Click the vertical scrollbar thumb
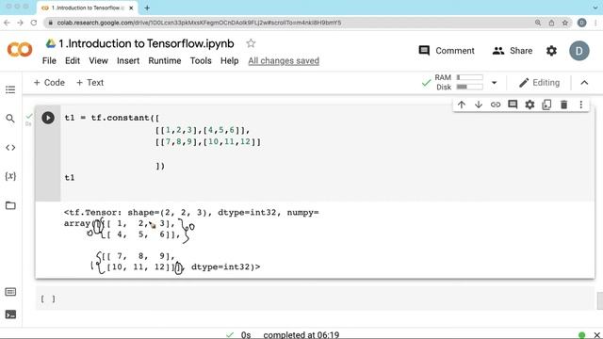This screenshot has height=339, width=603. 599,300
